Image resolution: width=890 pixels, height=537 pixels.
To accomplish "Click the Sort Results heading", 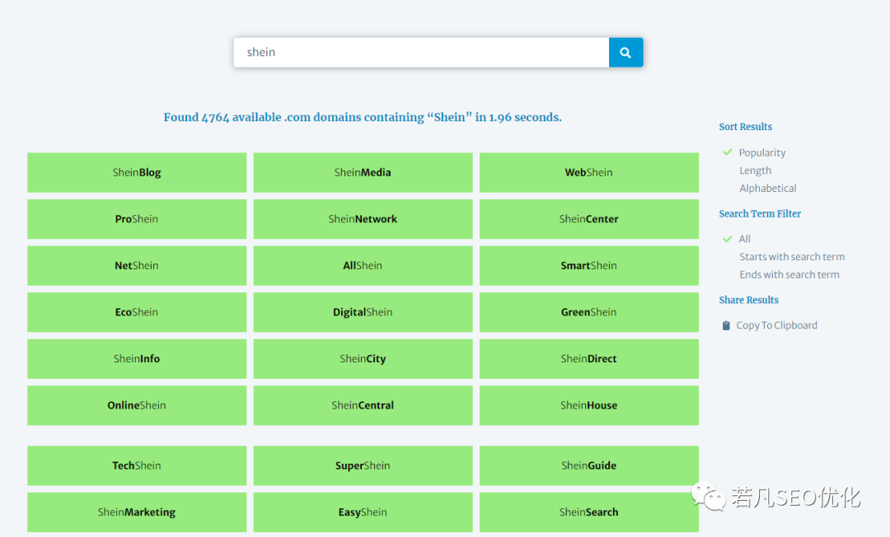I will coord(745,127).
